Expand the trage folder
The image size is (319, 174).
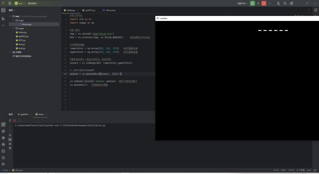(13, 28)
